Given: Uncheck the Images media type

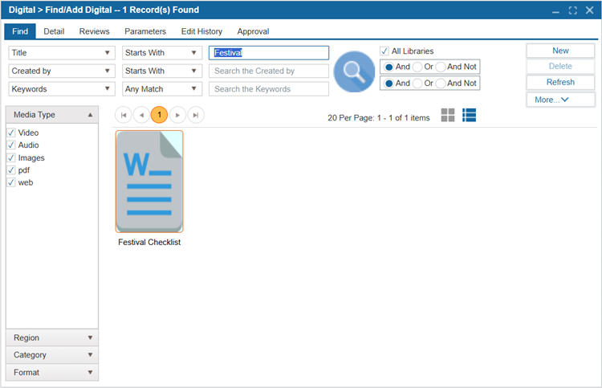Looking at the screenshot, I should pos(11,158).
